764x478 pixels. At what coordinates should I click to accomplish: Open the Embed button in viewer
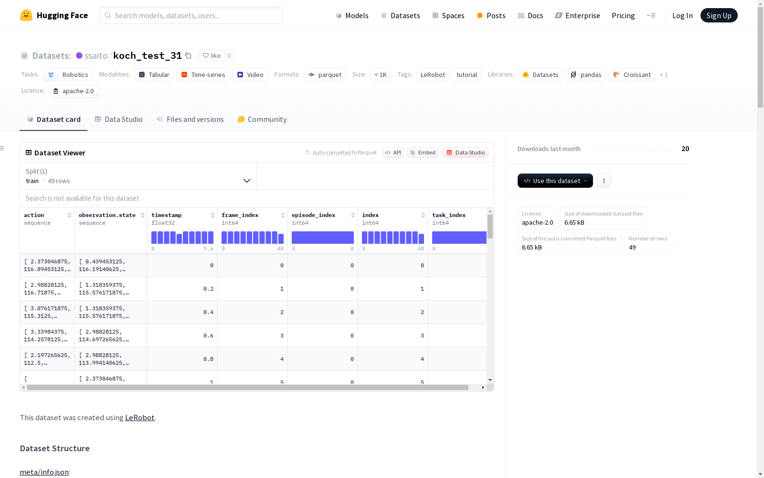[423, 152]
